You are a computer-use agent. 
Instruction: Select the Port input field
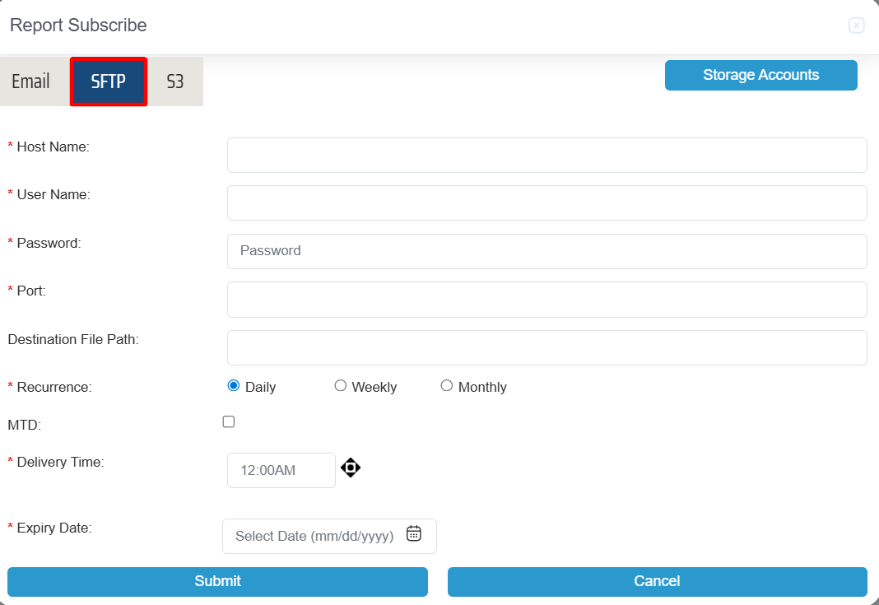coord(546,300)
